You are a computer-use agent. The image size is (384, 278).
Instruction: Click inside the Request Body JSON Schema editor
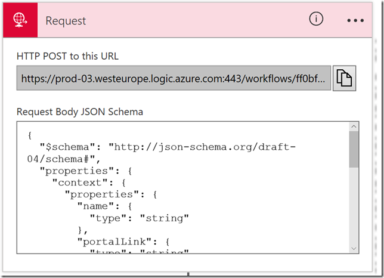(183, 187)
